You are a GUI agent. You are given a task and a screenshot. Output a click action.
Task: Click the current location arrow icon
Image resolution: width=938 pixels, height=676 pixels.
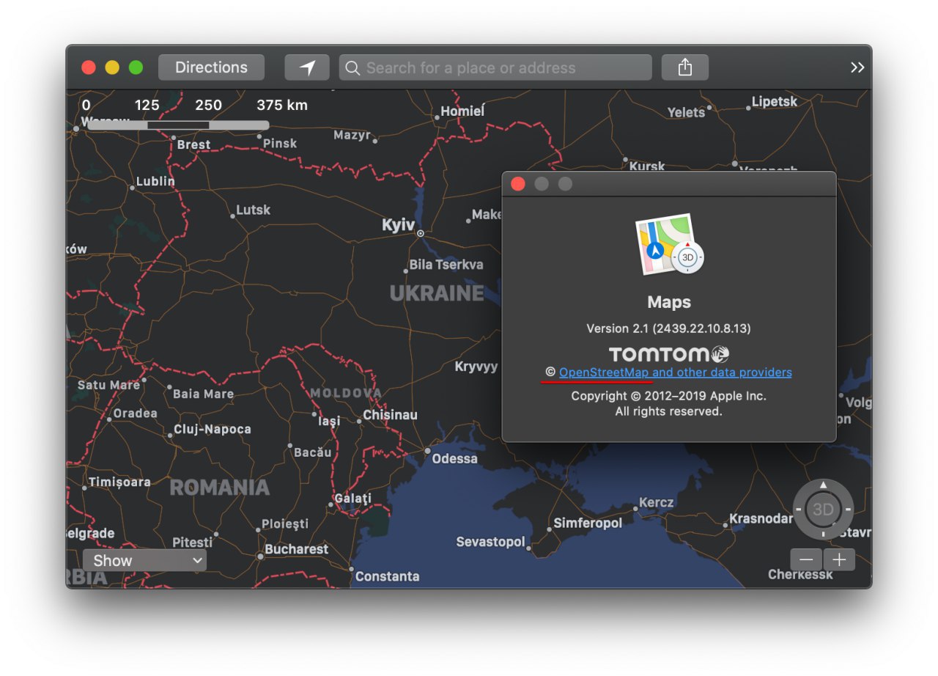coord(307,67)
